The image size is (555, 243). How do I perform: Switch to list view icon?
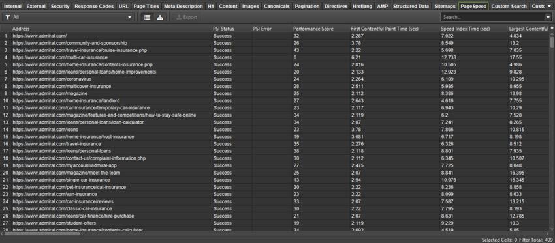[148, 17]
